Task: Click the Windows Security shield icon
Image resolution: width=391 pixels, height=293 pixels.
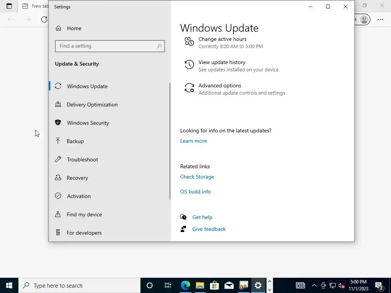Action: point(58,122)
